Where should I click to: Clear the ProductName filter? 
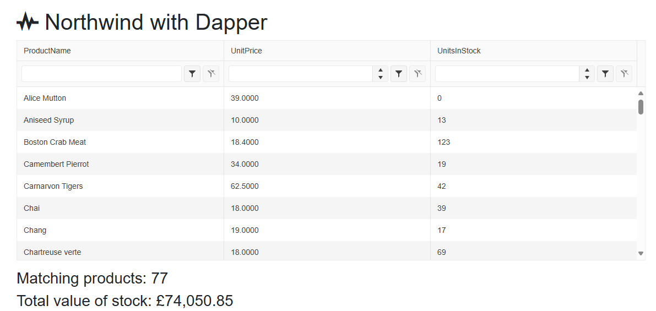point(211,74)
